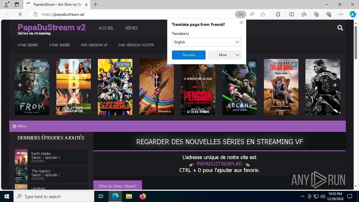The height and width of the screenshot is (202, 359).
Task: Click Earth Abides episode thumbnail
Action: pos(21,157)
